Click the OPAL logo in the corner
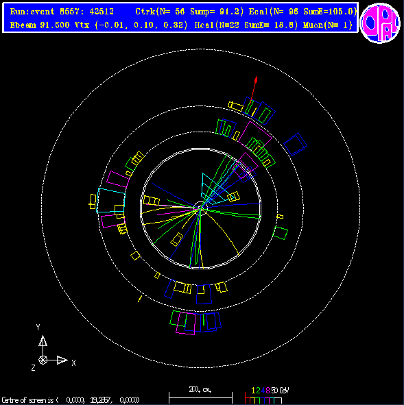 click(380, 23)
